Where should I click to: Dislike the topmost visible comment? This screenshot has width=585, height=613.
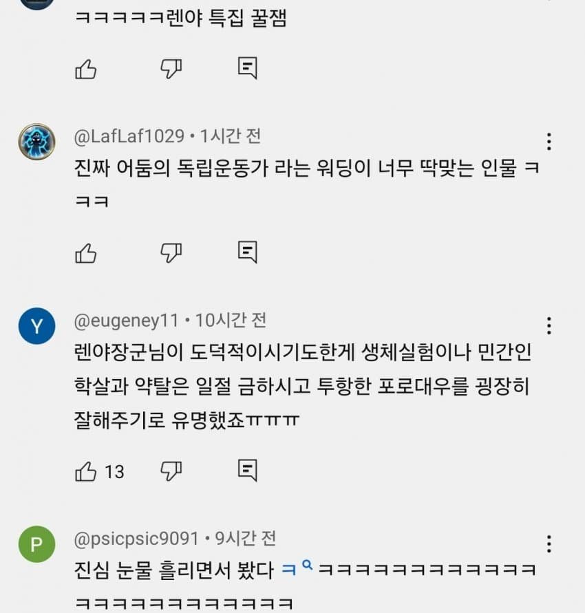[x=170, y=68]
